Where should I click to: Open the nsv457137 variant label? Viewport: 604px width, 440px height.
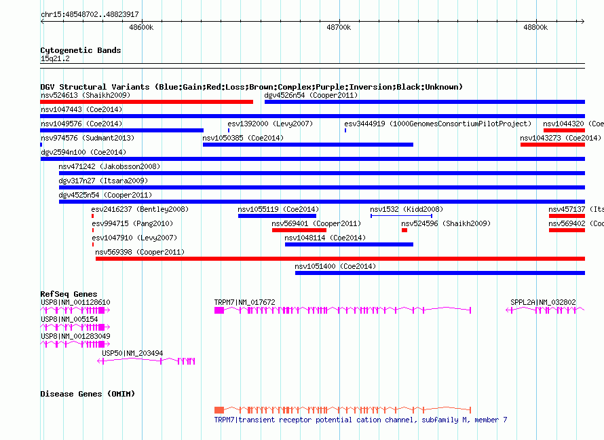[x=576, y=209]
